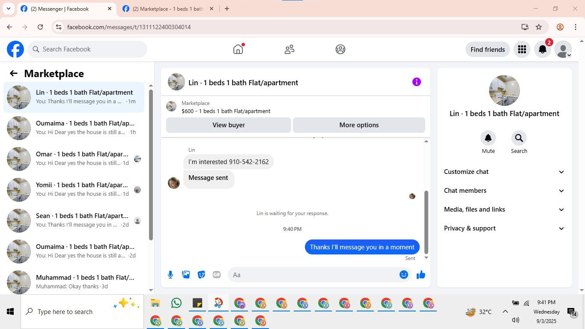
Task: Click the purple conversation information icon
Action: [x=417, y=82]
